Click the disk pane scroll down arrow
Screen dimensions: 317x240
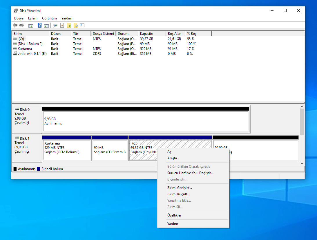pyautogui.click(x=302, y=164)
